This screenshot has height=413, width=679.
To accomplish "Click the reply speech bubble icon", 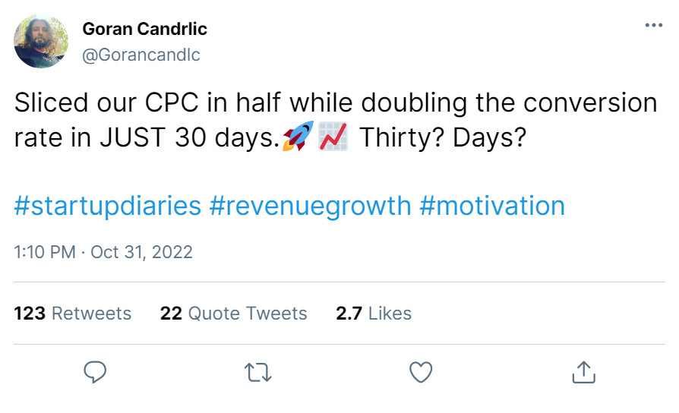I will 95,371.
